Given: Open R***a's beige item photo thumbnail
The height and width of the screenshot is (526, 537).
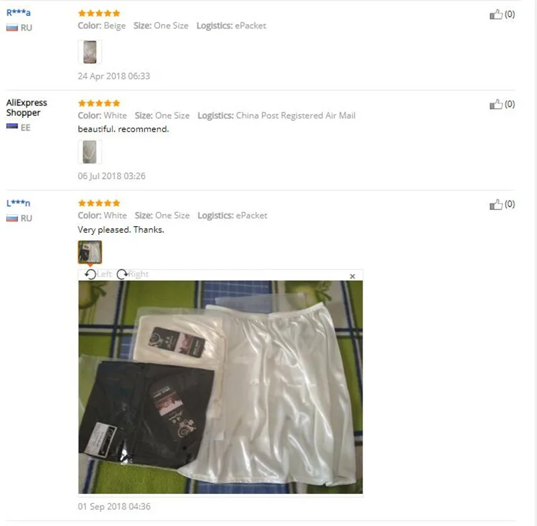Looking at the screenshot, I should 90,52.
